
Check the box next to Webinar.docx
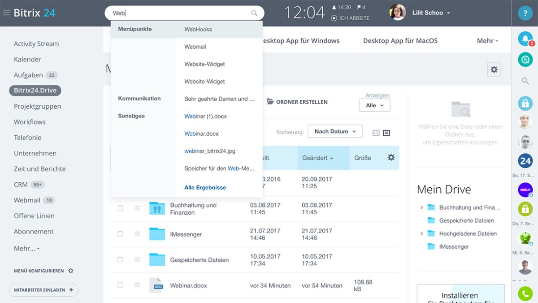tap(120, 285)
